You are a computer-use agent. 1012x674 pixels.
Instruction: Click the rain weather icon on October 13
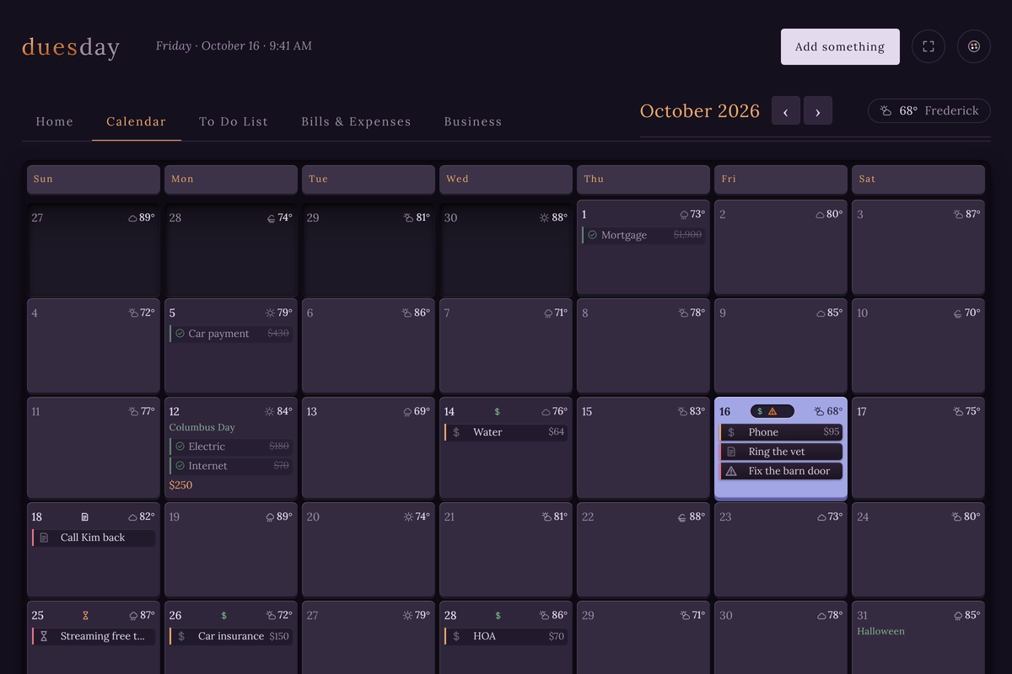click(x=407, y=412)
